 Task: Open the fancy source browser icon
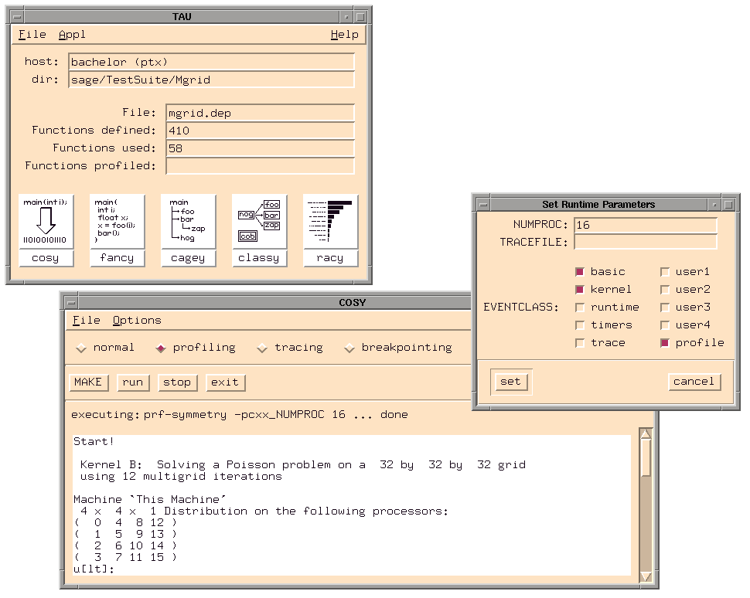pyautogui.click(x=117, y=221)
